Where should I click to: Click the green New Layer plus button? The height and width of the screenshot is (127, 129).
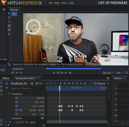37,83
